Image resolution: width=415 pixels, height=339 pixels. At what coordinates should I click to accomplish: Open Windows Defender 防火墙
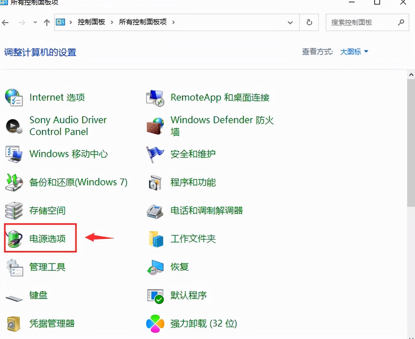tap(222, 125)
